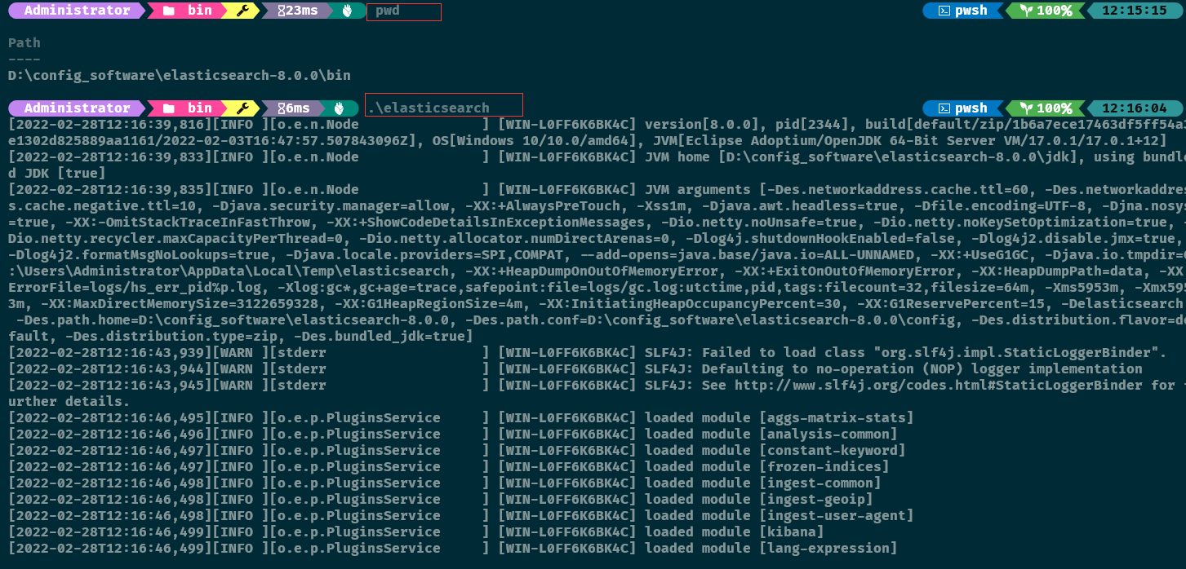Screen dimensions: 1186x569
Task: Click the pwd command text box
Action: click(x=404, y=11)
